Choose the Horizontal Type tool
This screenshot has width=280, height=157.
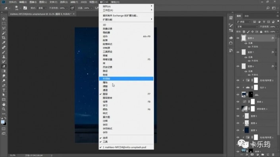(4, 90)
